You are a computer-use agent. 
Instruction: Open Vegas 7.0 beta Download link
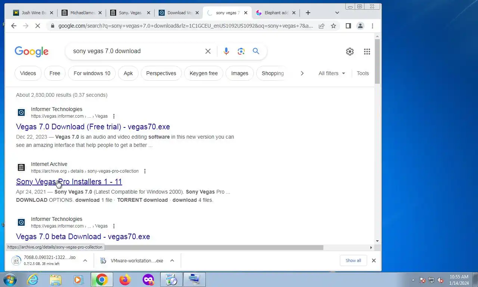coord(83,237)
